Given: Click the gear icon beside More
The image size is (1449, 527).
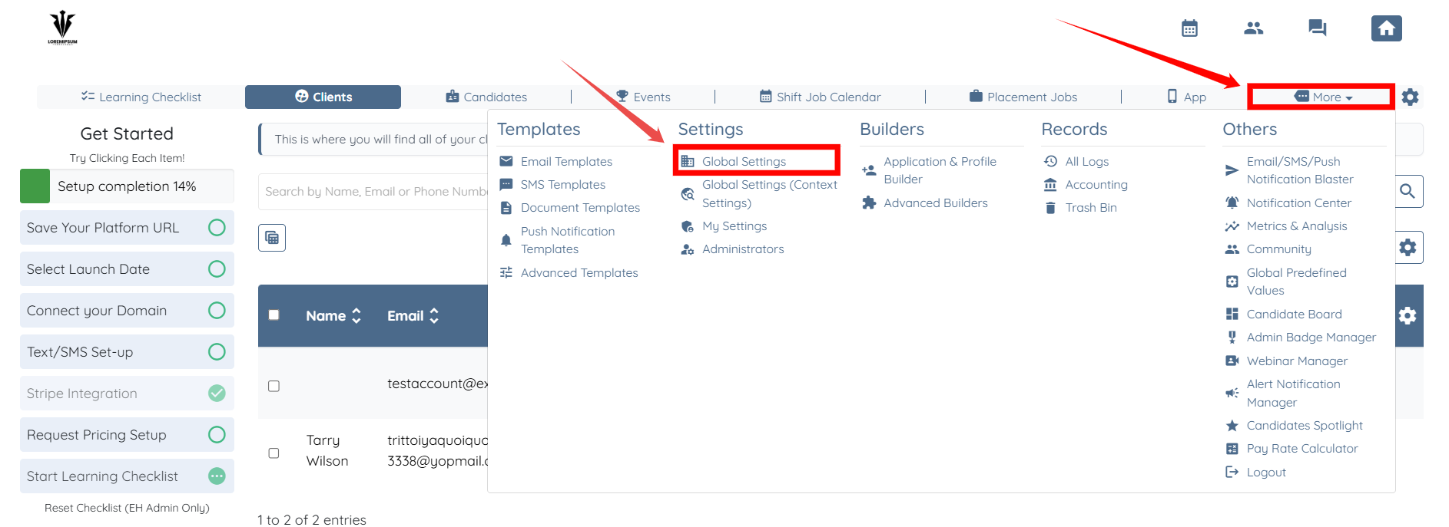Looking at the screenshot, I should [1410, 97].
